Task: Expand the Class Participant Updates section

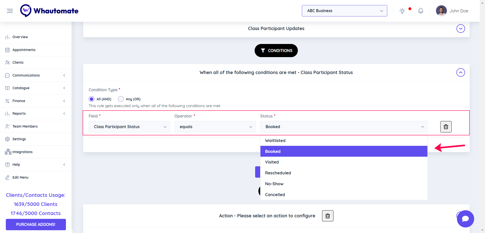Action: point(460,29)
